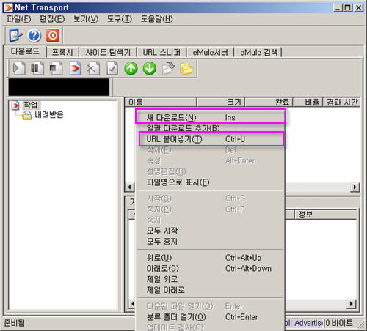Click the 크기 column header
367x331 pixels.
[x=221, y=102]
